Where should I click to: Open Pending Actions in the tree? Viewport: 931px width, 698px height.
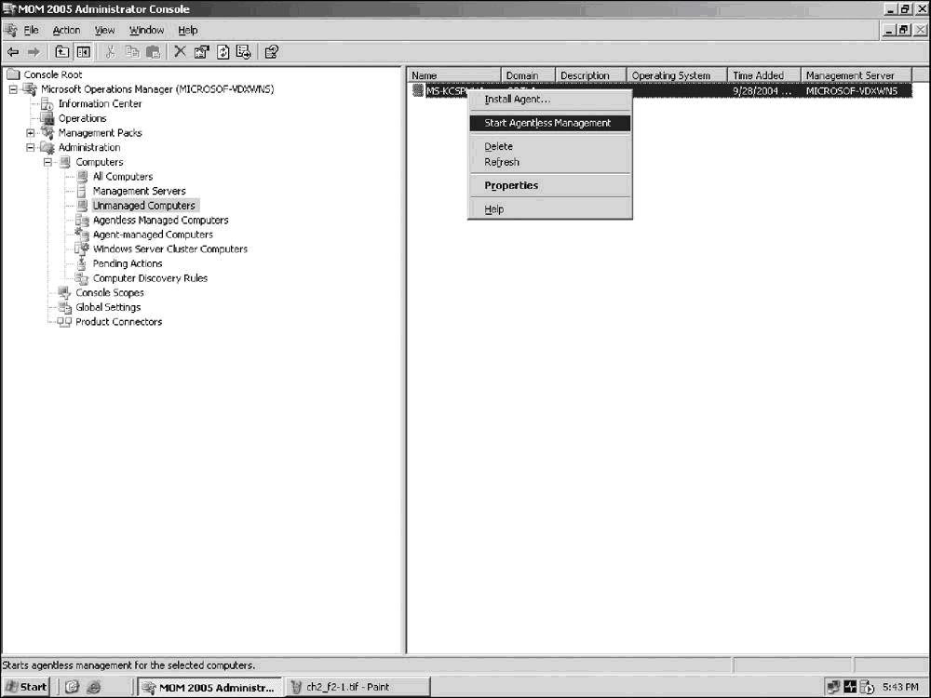pyautogui.click(x=128, y=263)
